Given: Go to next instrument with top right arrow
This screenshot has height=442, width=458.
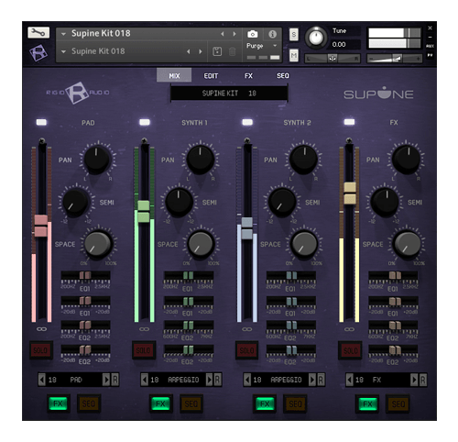Looking at the screenshot, I should [234, 34].
